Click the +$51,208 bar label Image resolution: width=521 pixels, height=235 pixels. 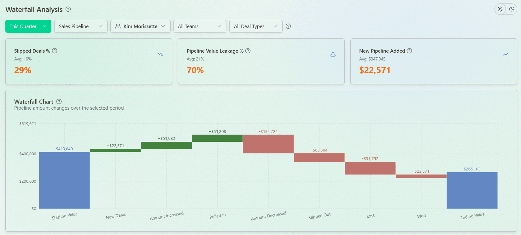click(x=217, y=132)
